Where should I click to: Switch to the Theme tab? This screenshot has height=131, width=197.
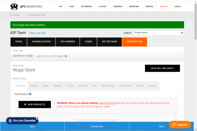pos(88,42)
